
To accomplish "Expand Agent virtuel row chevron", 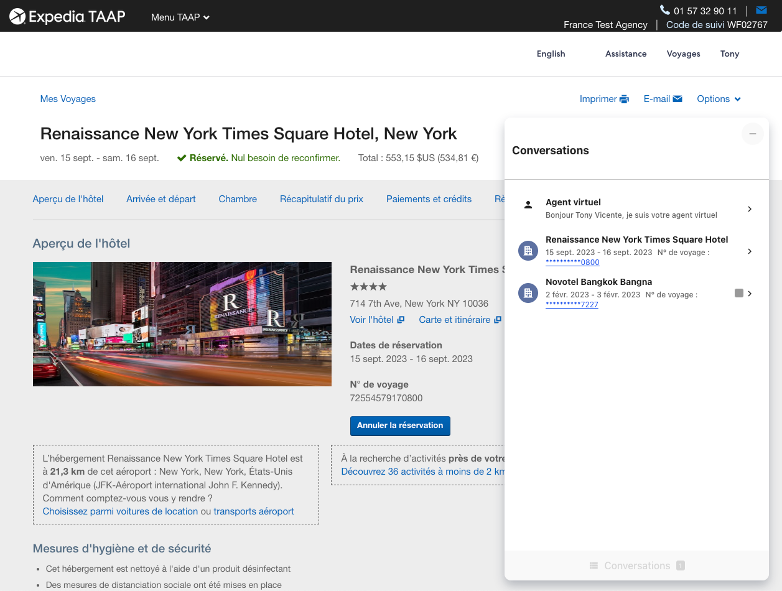I will pyautogui.click(x=750, y=209).
